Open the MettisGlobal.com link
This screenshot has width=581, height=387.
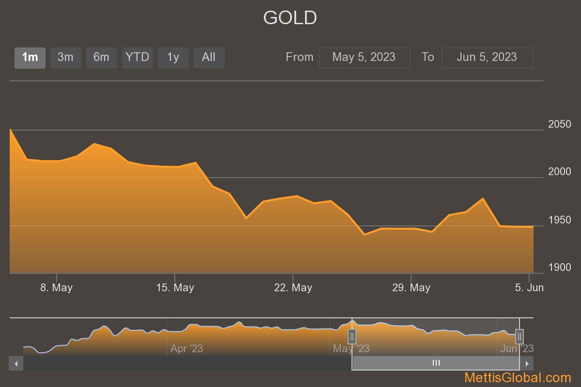518,378
